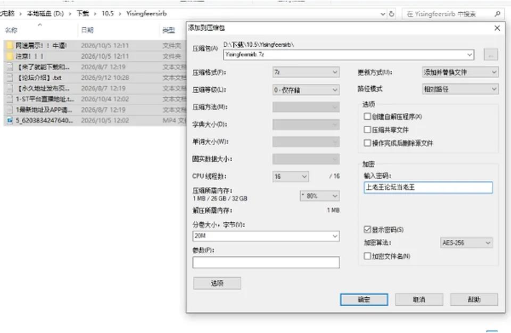The image size is (511, 333).
Task: Open the CPU 线程数 dropdown
Action: [x=291, y=176]
